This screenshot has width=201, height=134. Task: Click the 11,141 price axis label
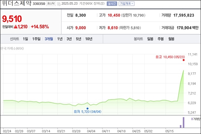[x=193, y=54]
